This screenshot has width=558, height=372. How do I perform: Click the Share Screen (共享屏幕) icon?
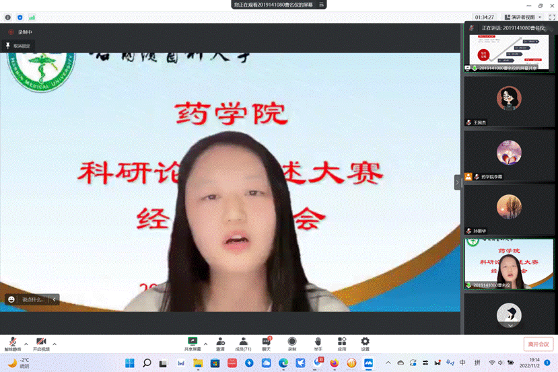[192, 342]
